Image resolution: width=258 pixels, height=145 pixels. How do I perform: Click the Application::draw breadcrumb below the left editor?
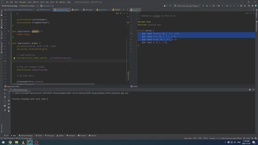(x=12, y=86)
